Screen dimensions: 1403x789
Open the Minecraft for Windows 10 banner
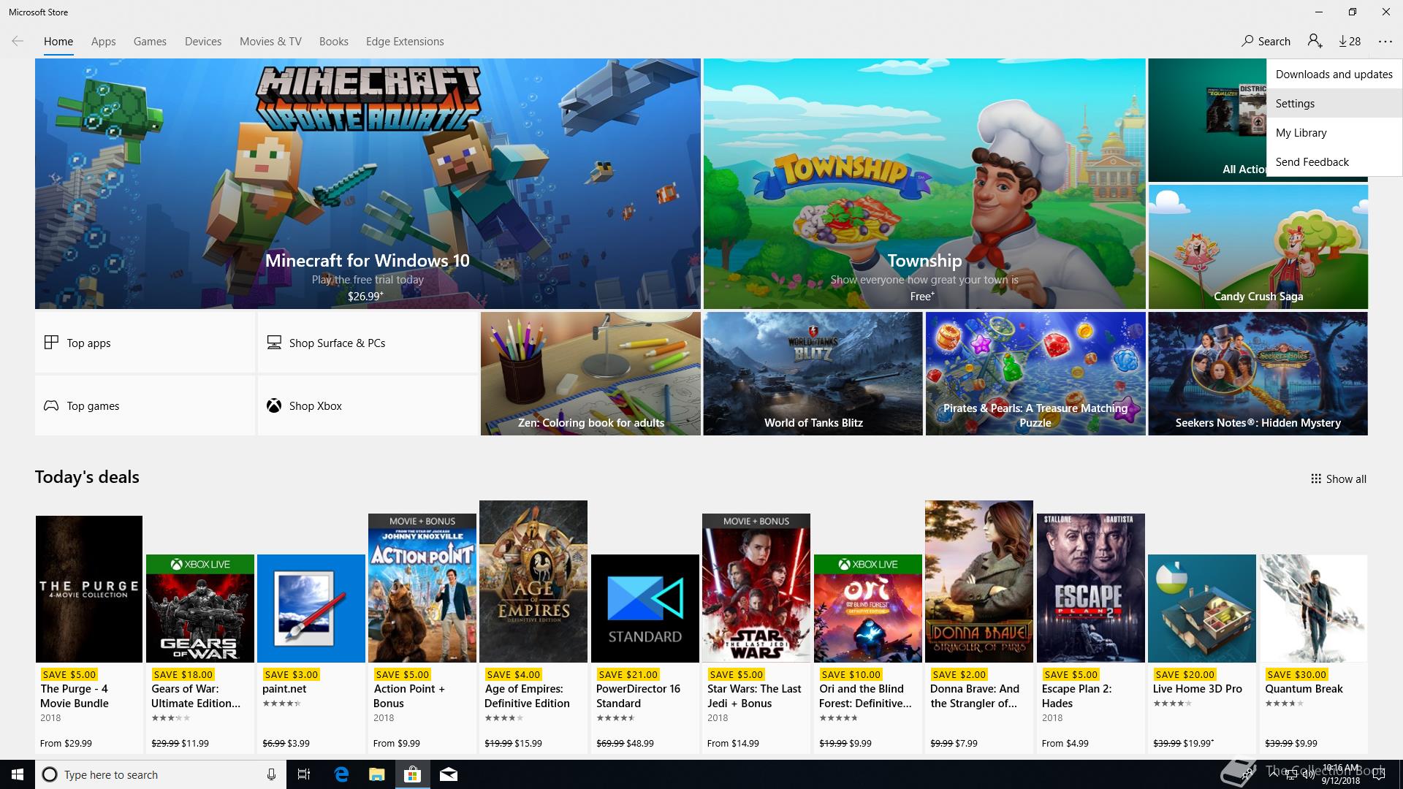(x=368, y=183)
